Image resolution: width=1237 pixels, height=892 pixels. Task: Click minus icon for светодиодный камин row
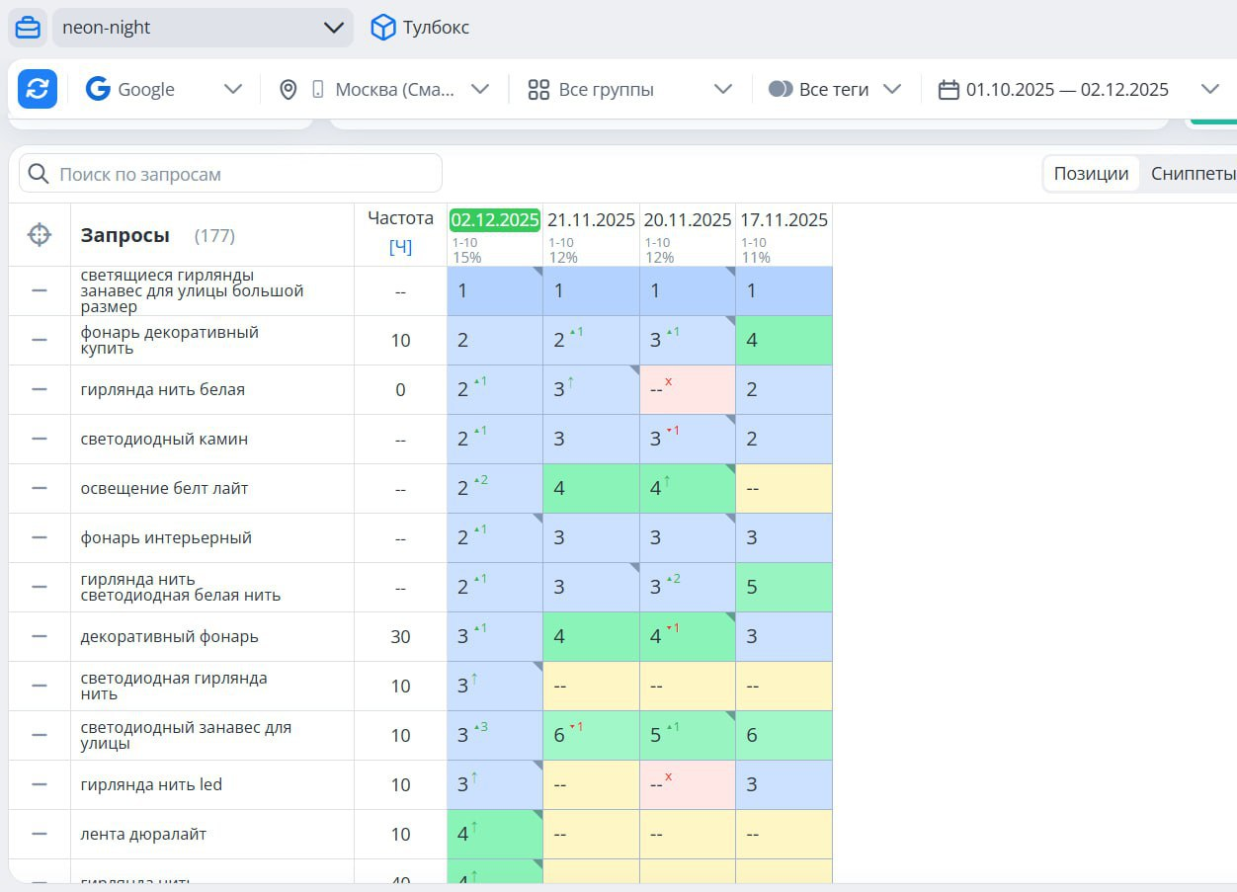coord(40,439)
